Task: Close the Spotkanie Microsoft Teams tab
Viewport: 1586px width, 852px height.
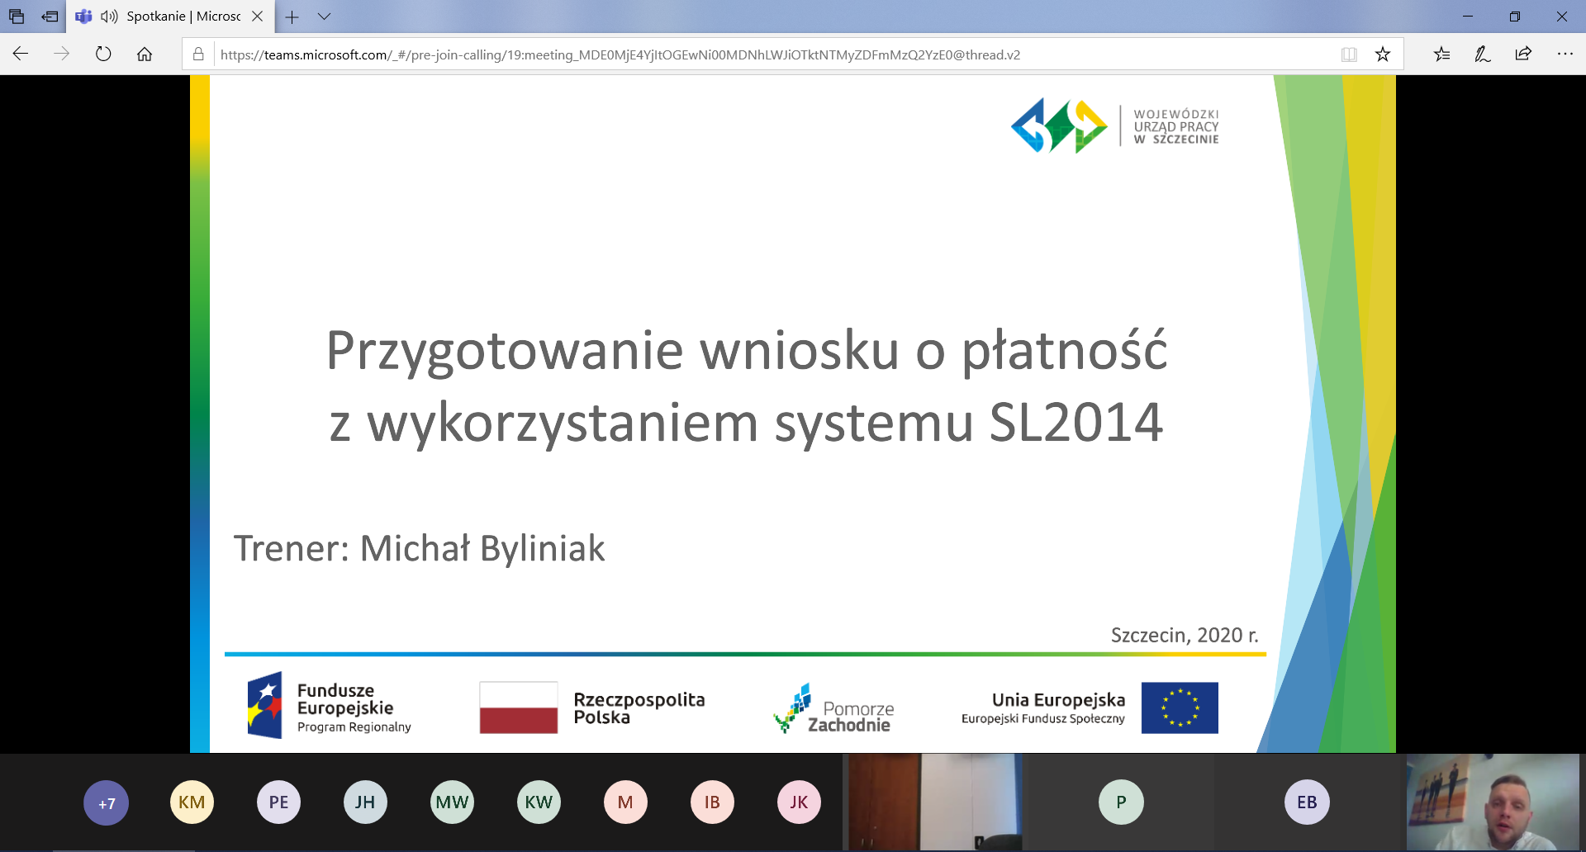Action: coord(258,17)
